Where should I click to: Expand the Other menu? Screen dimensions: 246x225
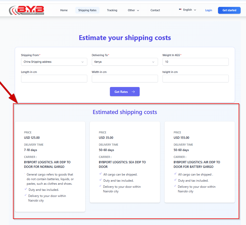133,10
